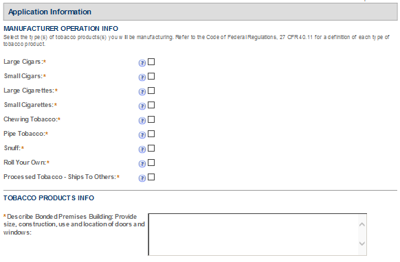Image resolution: width=400 pixels, height=262 pixels.
Task: Show help for Pipe Tobacco
Action: point(142,135)
